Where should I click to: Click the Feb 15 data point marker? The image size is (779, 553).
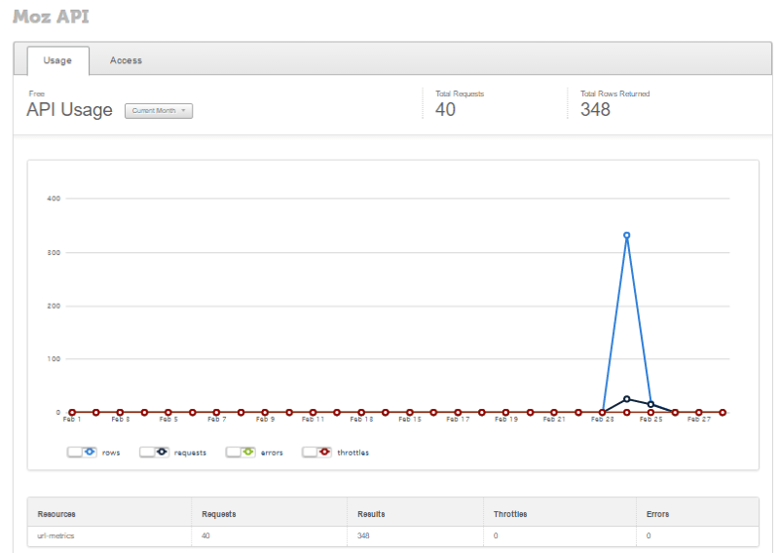[409, 413]
